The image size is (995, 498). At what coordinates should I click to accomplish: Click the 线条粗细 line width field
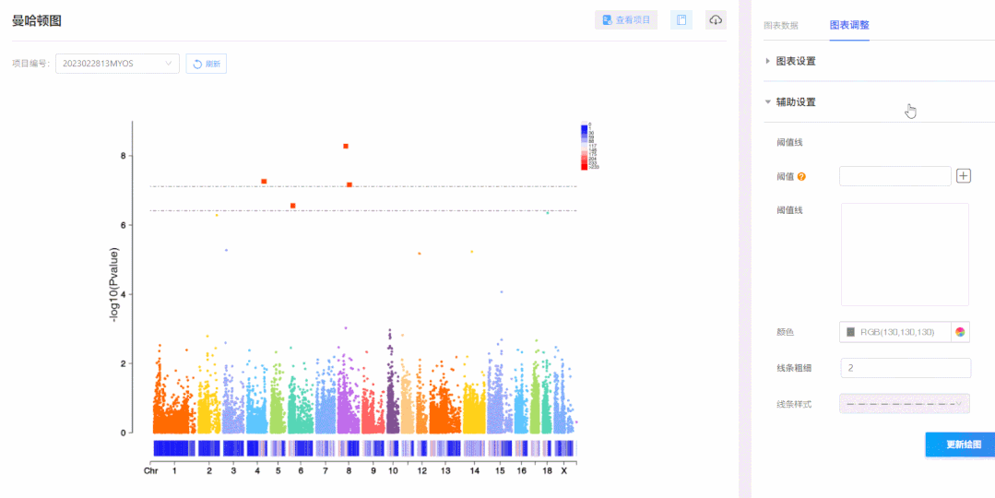[x=905, y=368]
